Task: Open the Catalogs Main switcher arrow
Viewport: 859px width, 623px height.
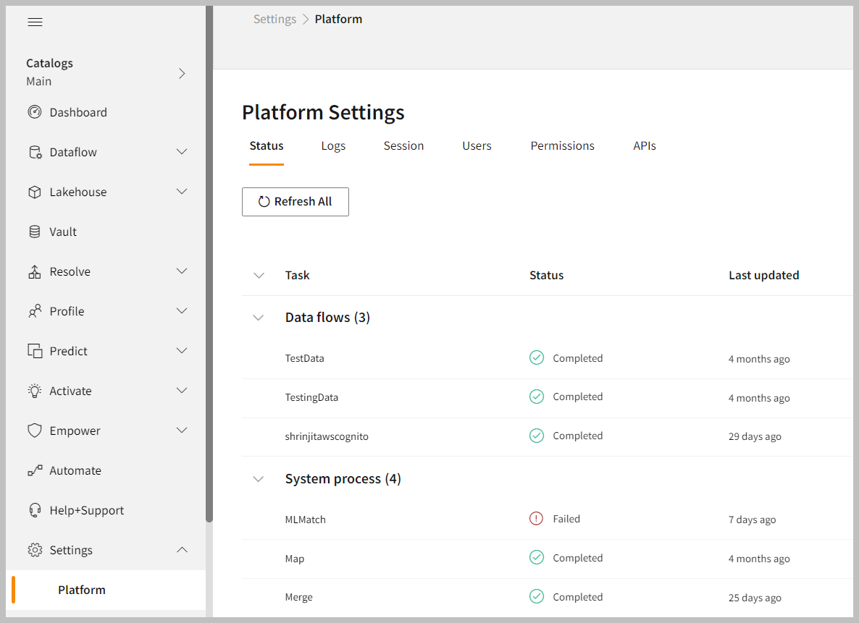Action: [x=182, y=73]
